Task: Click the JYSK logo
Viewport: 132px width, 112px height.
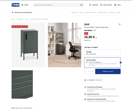Action: (16, 5)
